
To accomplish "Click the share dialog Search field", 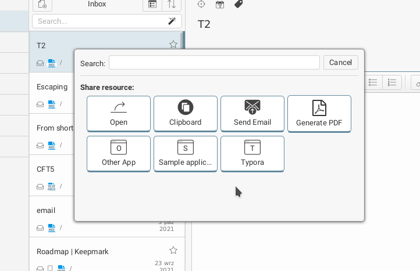I will [214, 63].
